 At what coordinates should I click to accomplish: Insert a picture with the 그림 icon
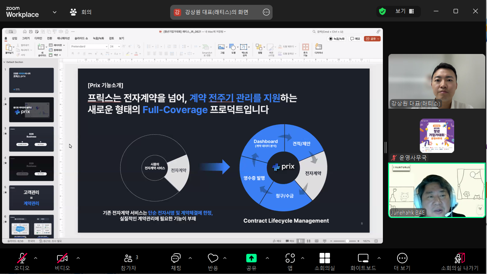tap(221, 47)
